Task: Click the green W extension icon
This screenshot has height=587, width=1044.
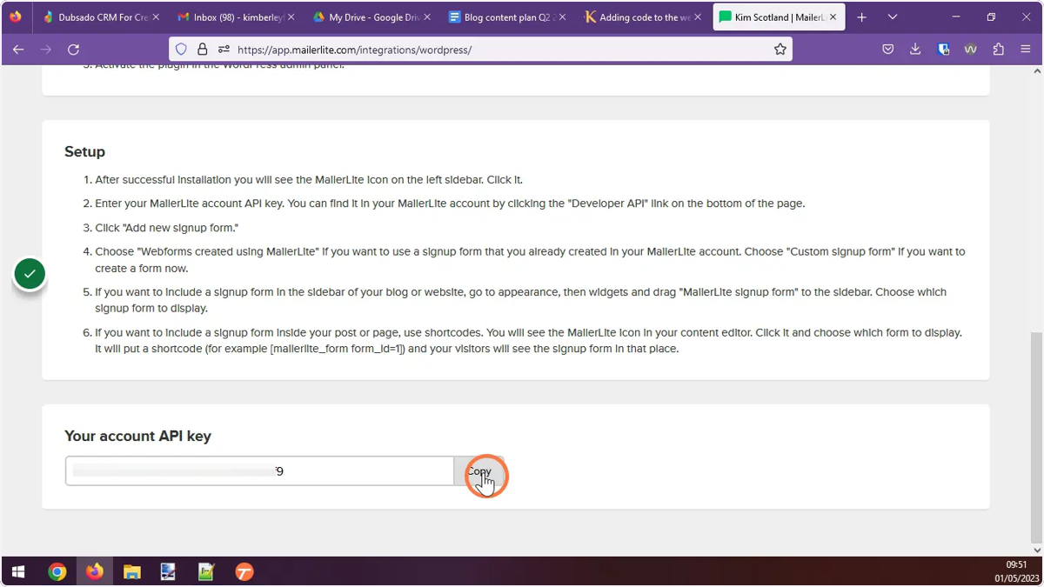Action: pos(970,50)
